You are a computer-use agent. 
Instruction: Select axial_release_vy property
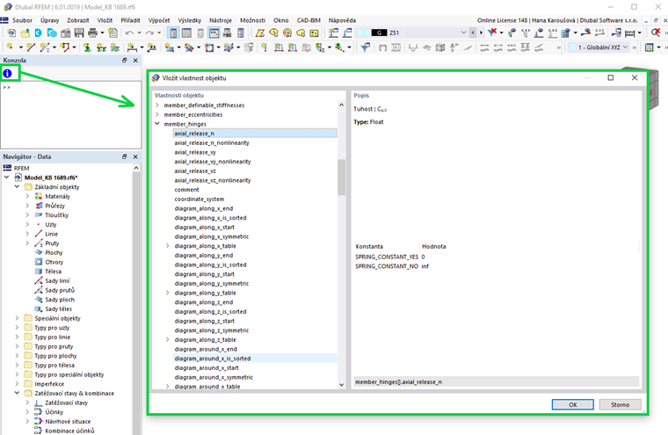point(195,152)
